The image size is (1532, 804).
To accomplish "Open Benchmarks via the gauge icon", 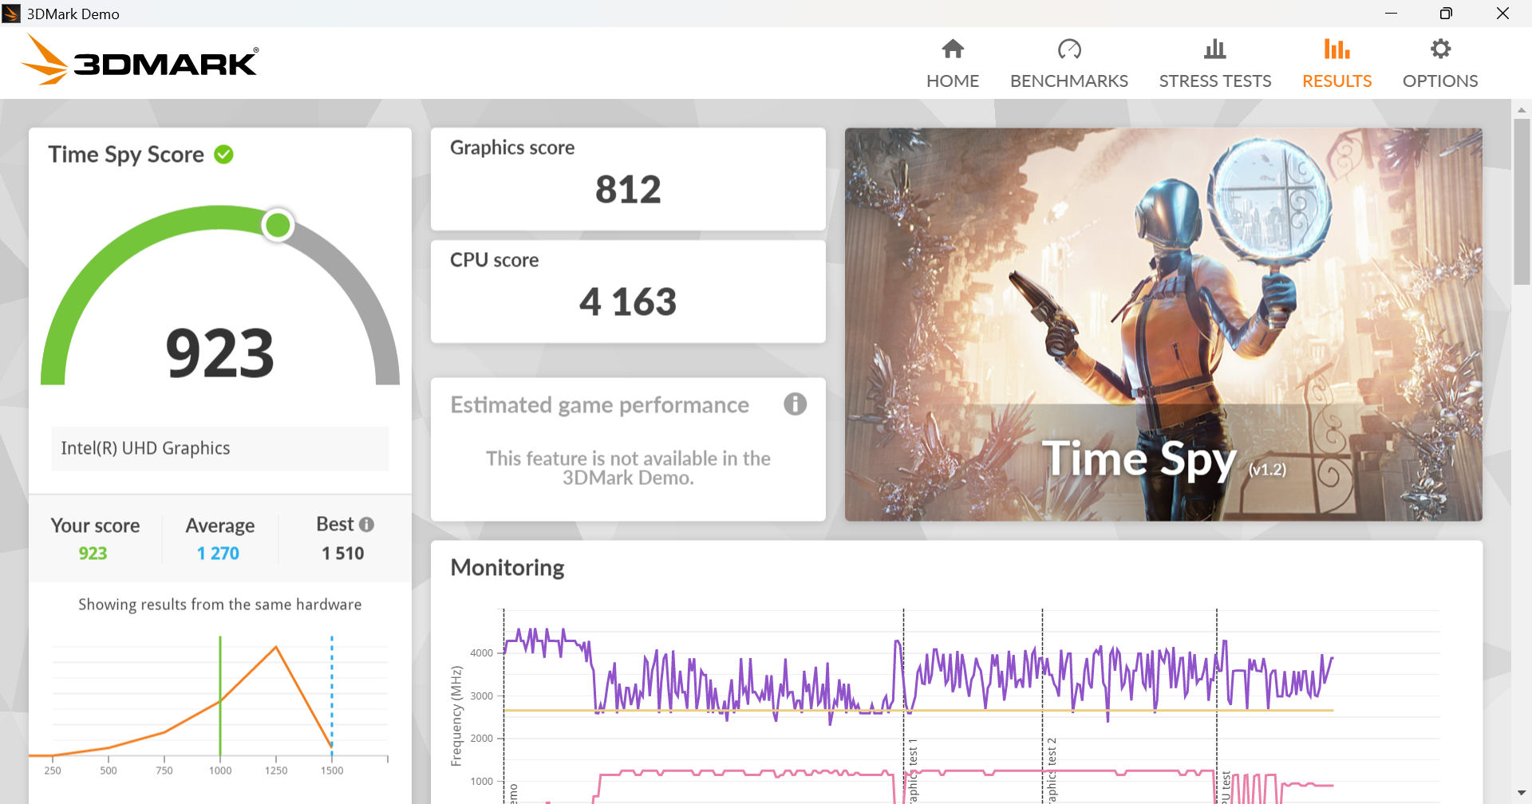I will pos(1069,49).
